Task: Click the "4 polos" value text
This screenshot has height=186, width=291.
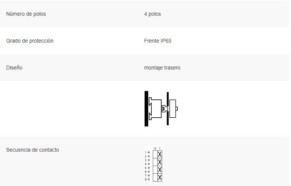Action: (152, 14)
